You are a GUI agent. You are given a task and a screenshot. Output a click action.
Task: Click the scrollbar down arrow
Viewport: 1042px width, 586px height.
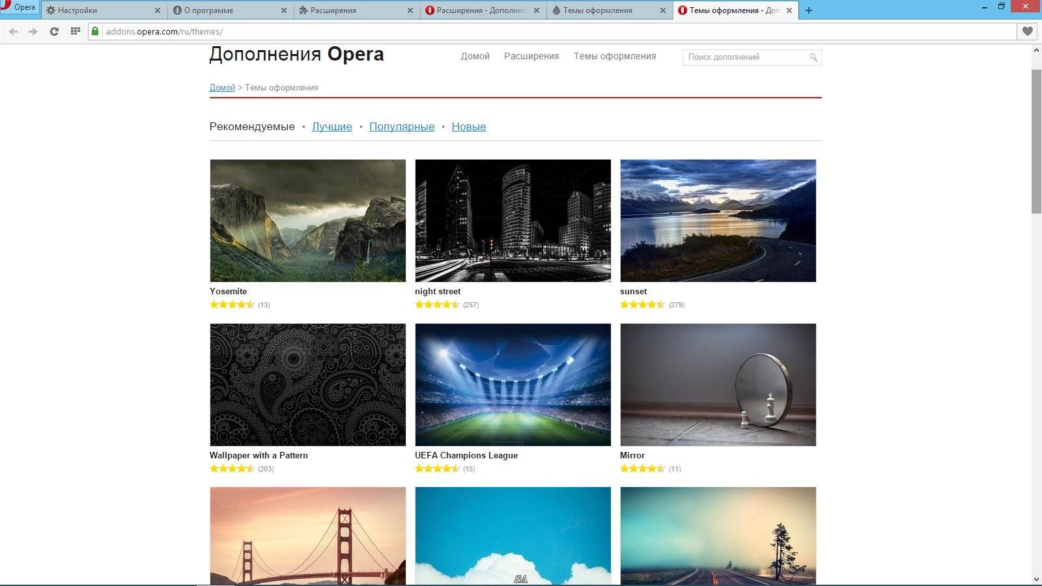pos(1036,579)
